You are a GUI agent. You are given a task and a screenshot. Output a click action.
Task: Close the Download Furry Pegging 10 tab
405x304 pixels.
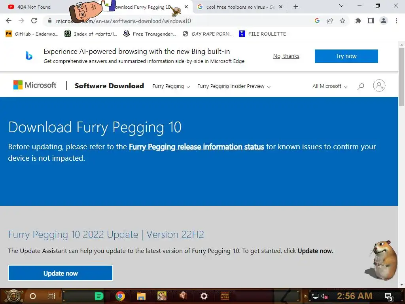[x=186, y=7]
